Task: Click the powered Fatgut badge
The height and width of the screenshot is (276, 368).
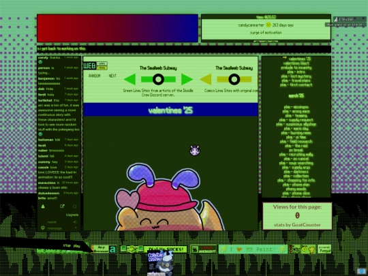Action: coord(324,249)
